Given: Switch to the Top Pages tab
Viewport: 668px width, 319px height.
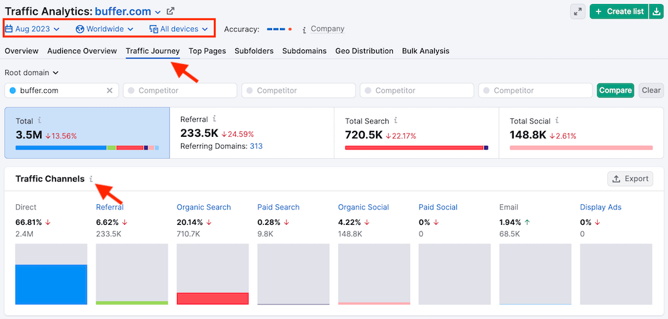Looking at the screenshot, I should click(x=207, y=51).
